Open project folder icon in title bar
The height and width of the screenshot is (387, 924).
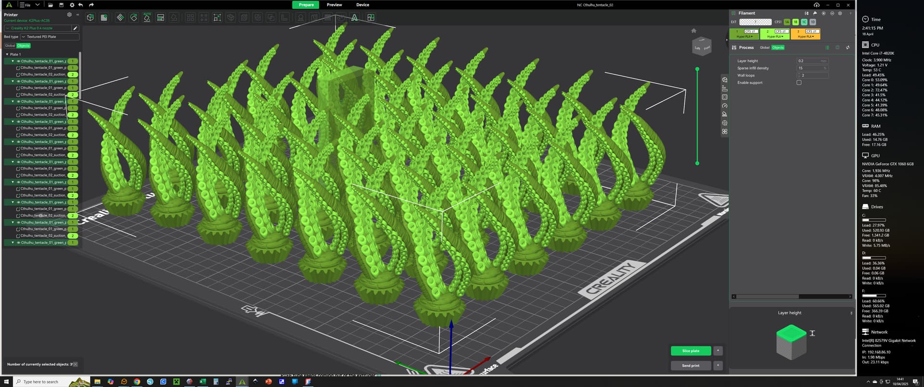[51, 5]
